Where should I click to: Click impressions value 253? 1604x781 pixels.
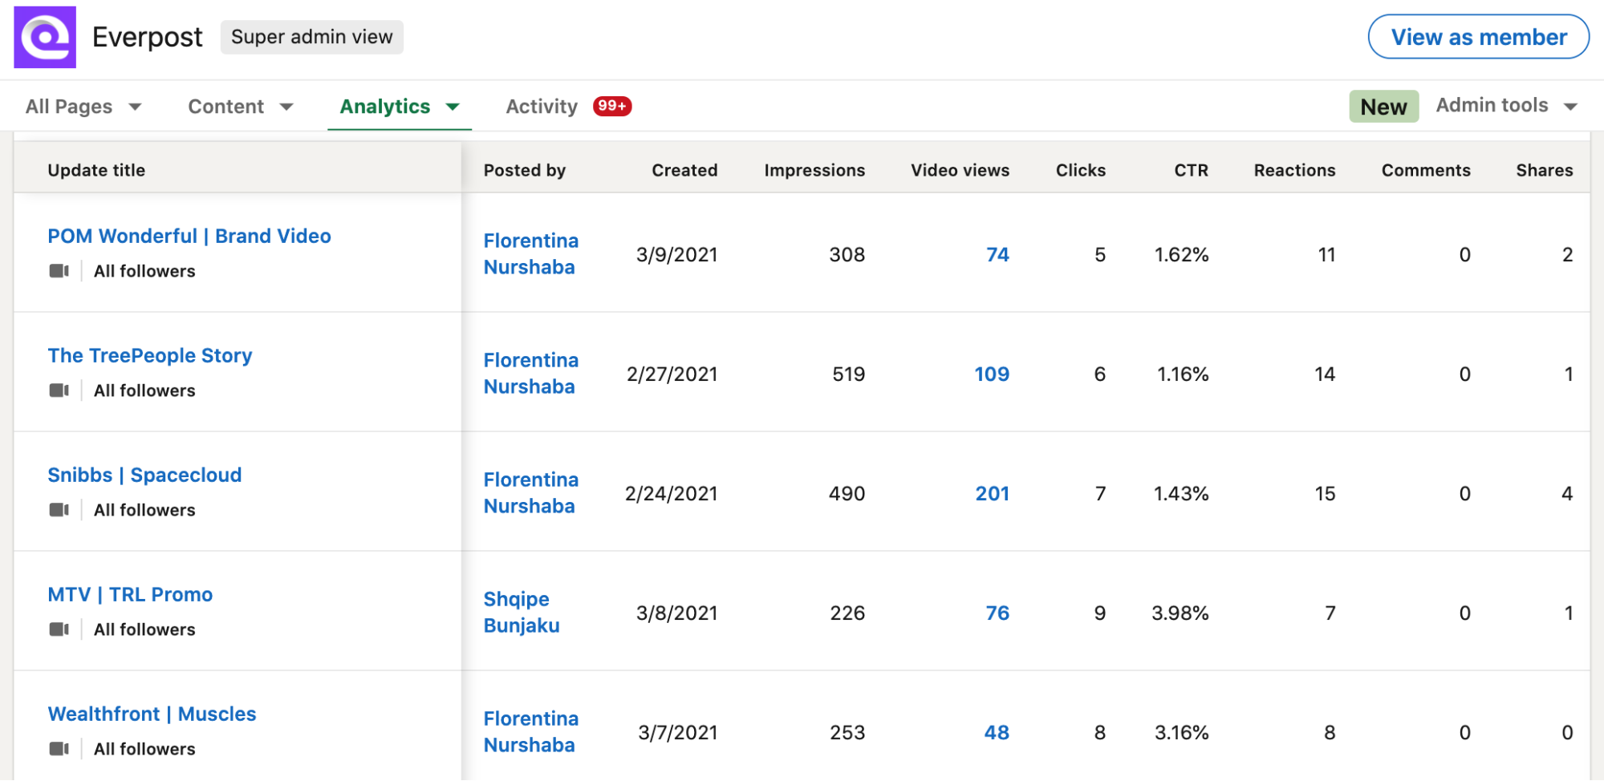tap(847, 733)
